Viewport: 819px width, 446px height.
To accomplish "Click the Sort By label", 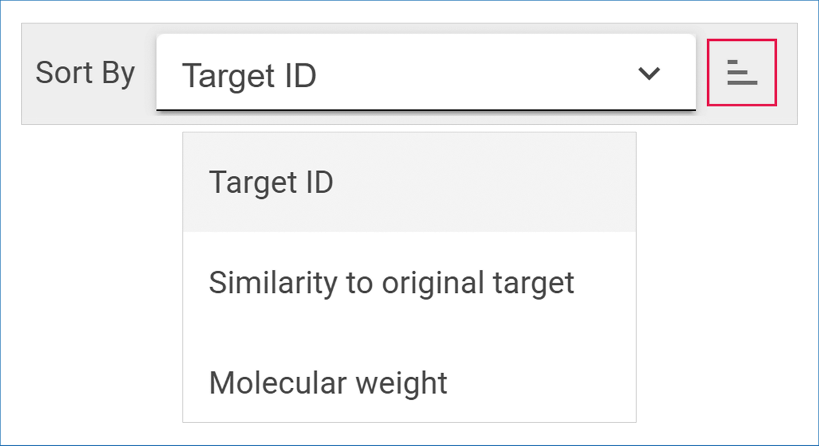I will pos(85,73).
